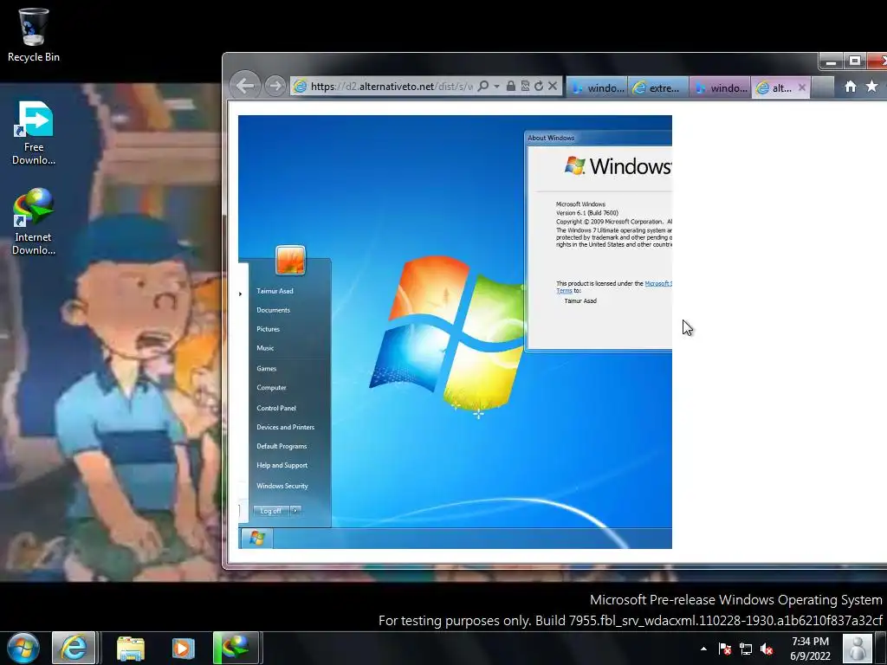This screenshot has width=887, height=665.
Task: Click the security lock icon in address bar
Action: (x=511, y=86)
